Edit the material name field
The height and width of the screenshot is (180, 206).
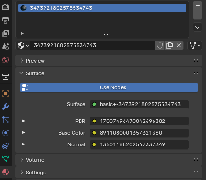point(93,45)
